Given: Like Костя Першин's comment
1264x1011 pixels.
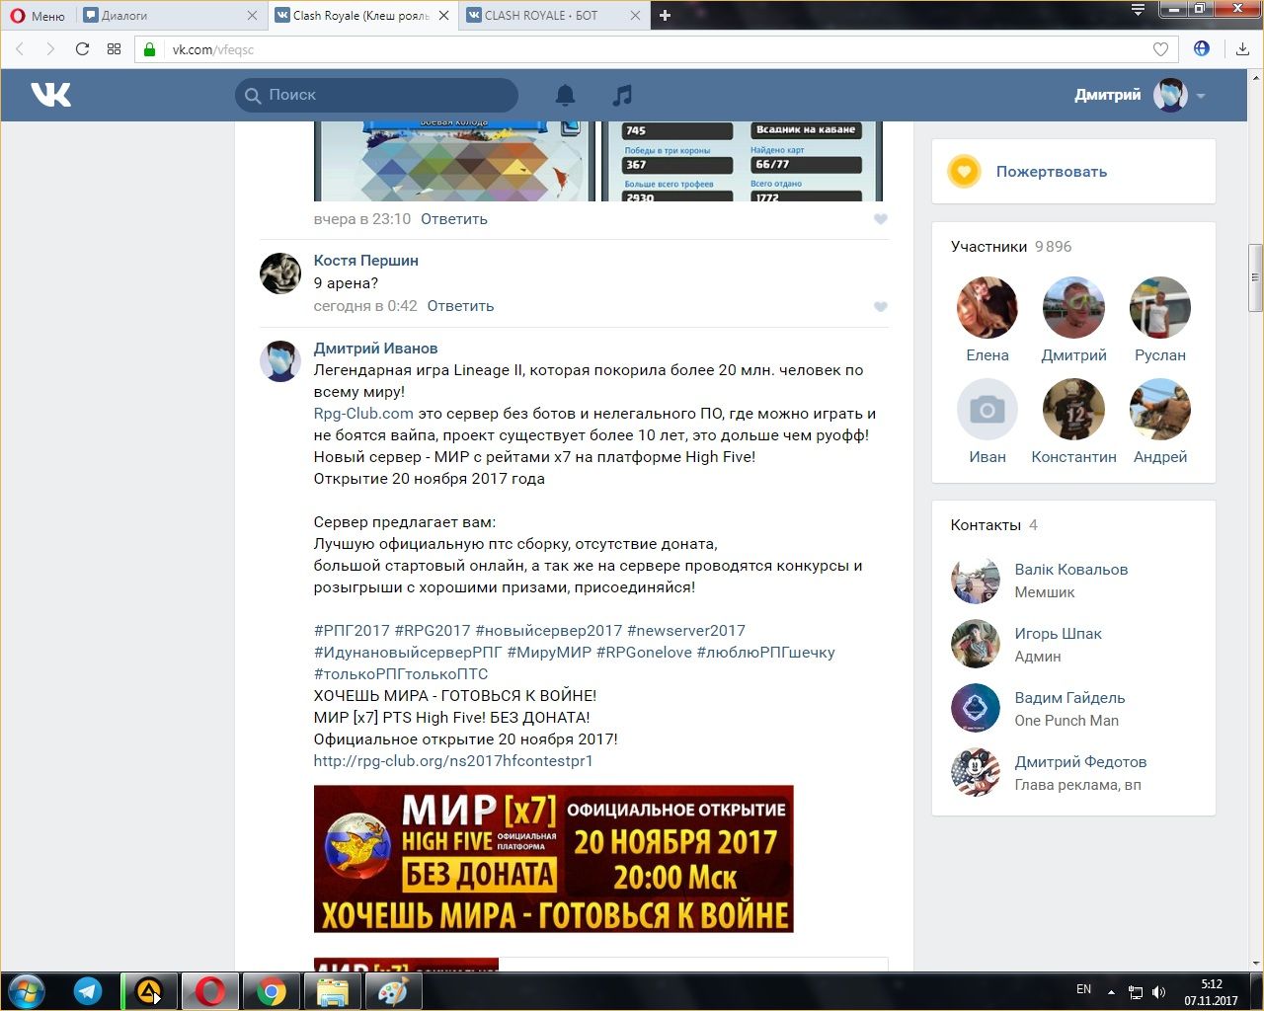Looking at the screenshot, I should point(881,306).
